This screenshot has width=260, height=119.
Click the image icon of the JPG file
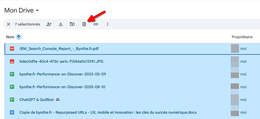tap(12, 61)
